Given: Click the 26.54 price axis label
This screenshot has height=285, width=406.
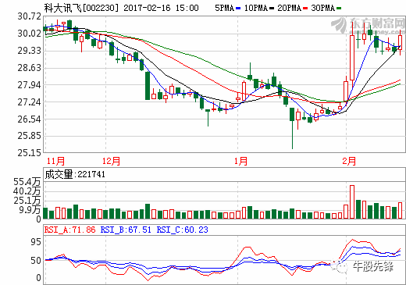Looking at the screenshot, I should click(x=30, y=119).
